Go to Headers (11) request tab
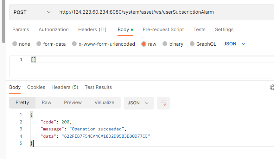 (x=92, y=30)
